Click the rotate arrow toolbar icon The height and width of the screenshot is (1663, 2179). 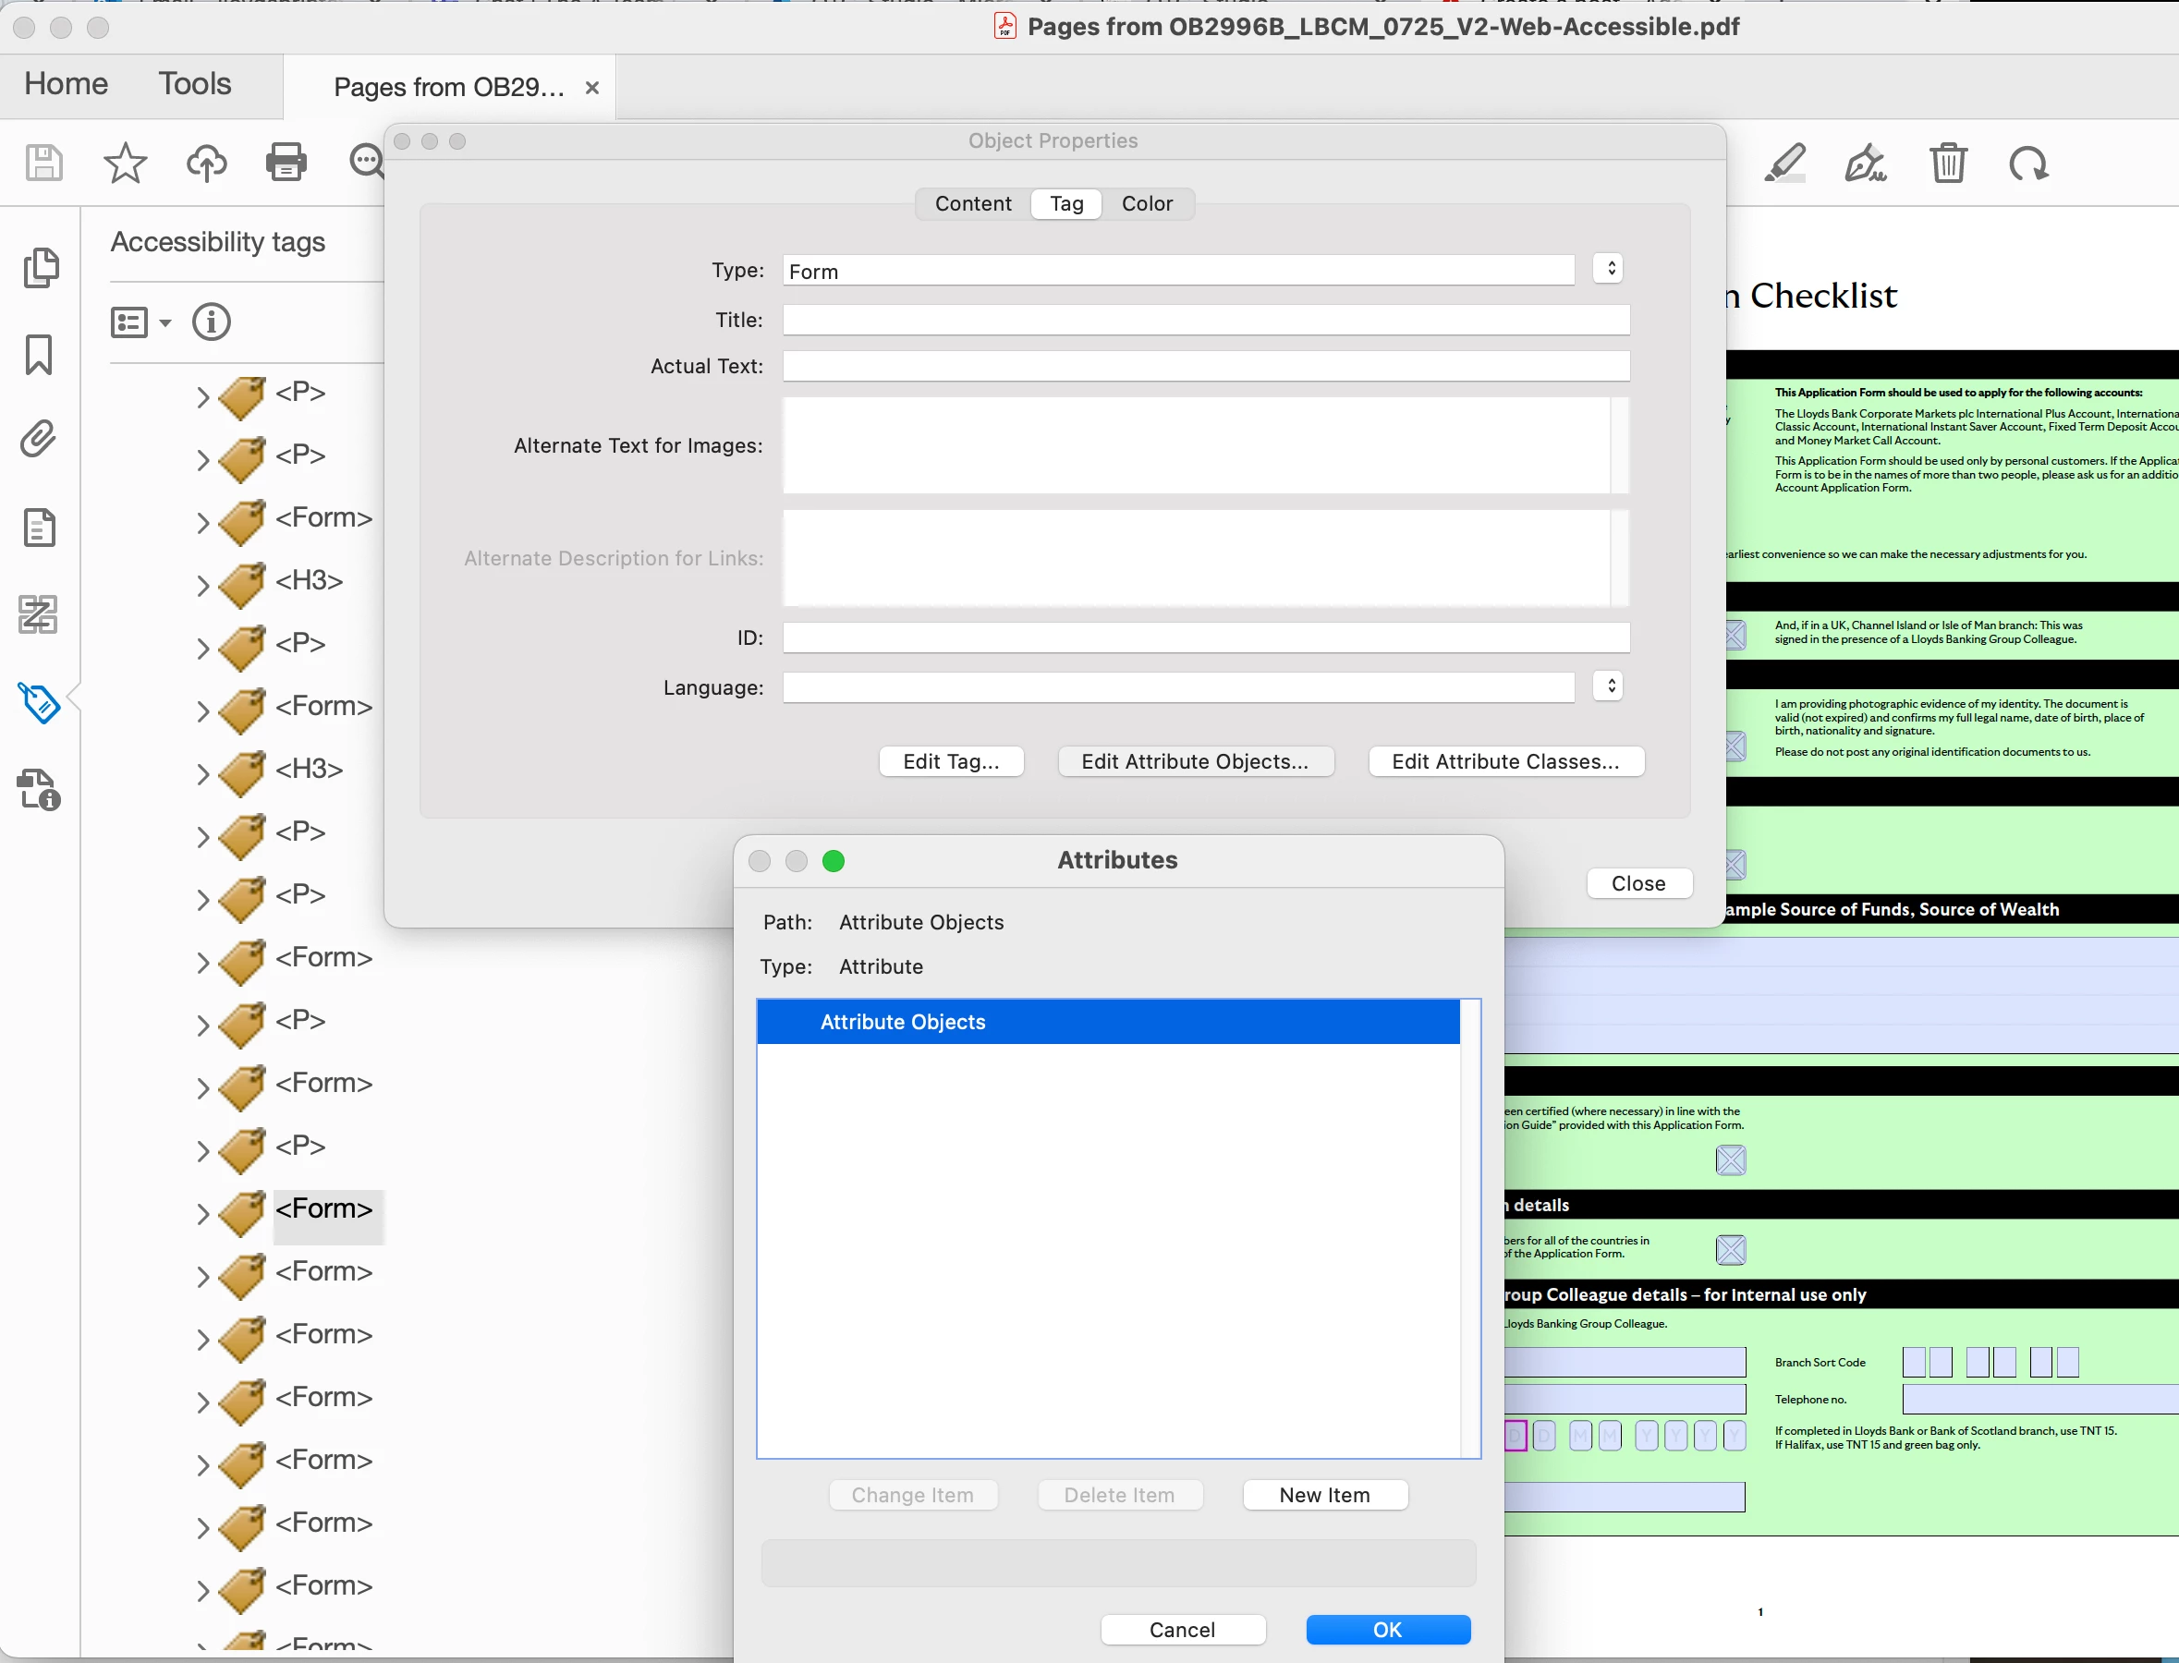pos(2027,163)
